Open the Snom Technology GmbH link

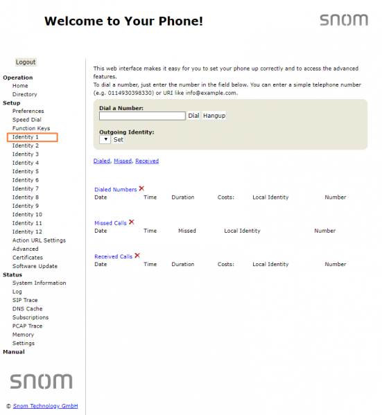[46, 406]
